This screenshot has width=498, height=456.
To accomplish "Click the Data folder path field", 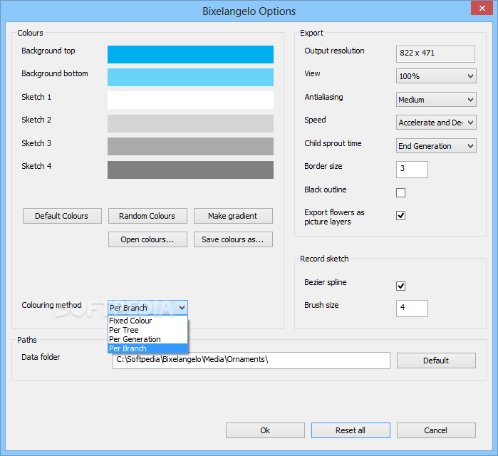I will point(251,361).
